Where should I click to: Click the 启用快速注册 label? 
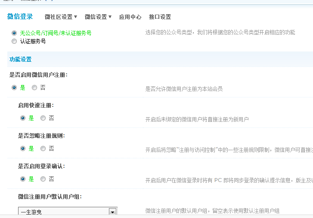(36, 106)
